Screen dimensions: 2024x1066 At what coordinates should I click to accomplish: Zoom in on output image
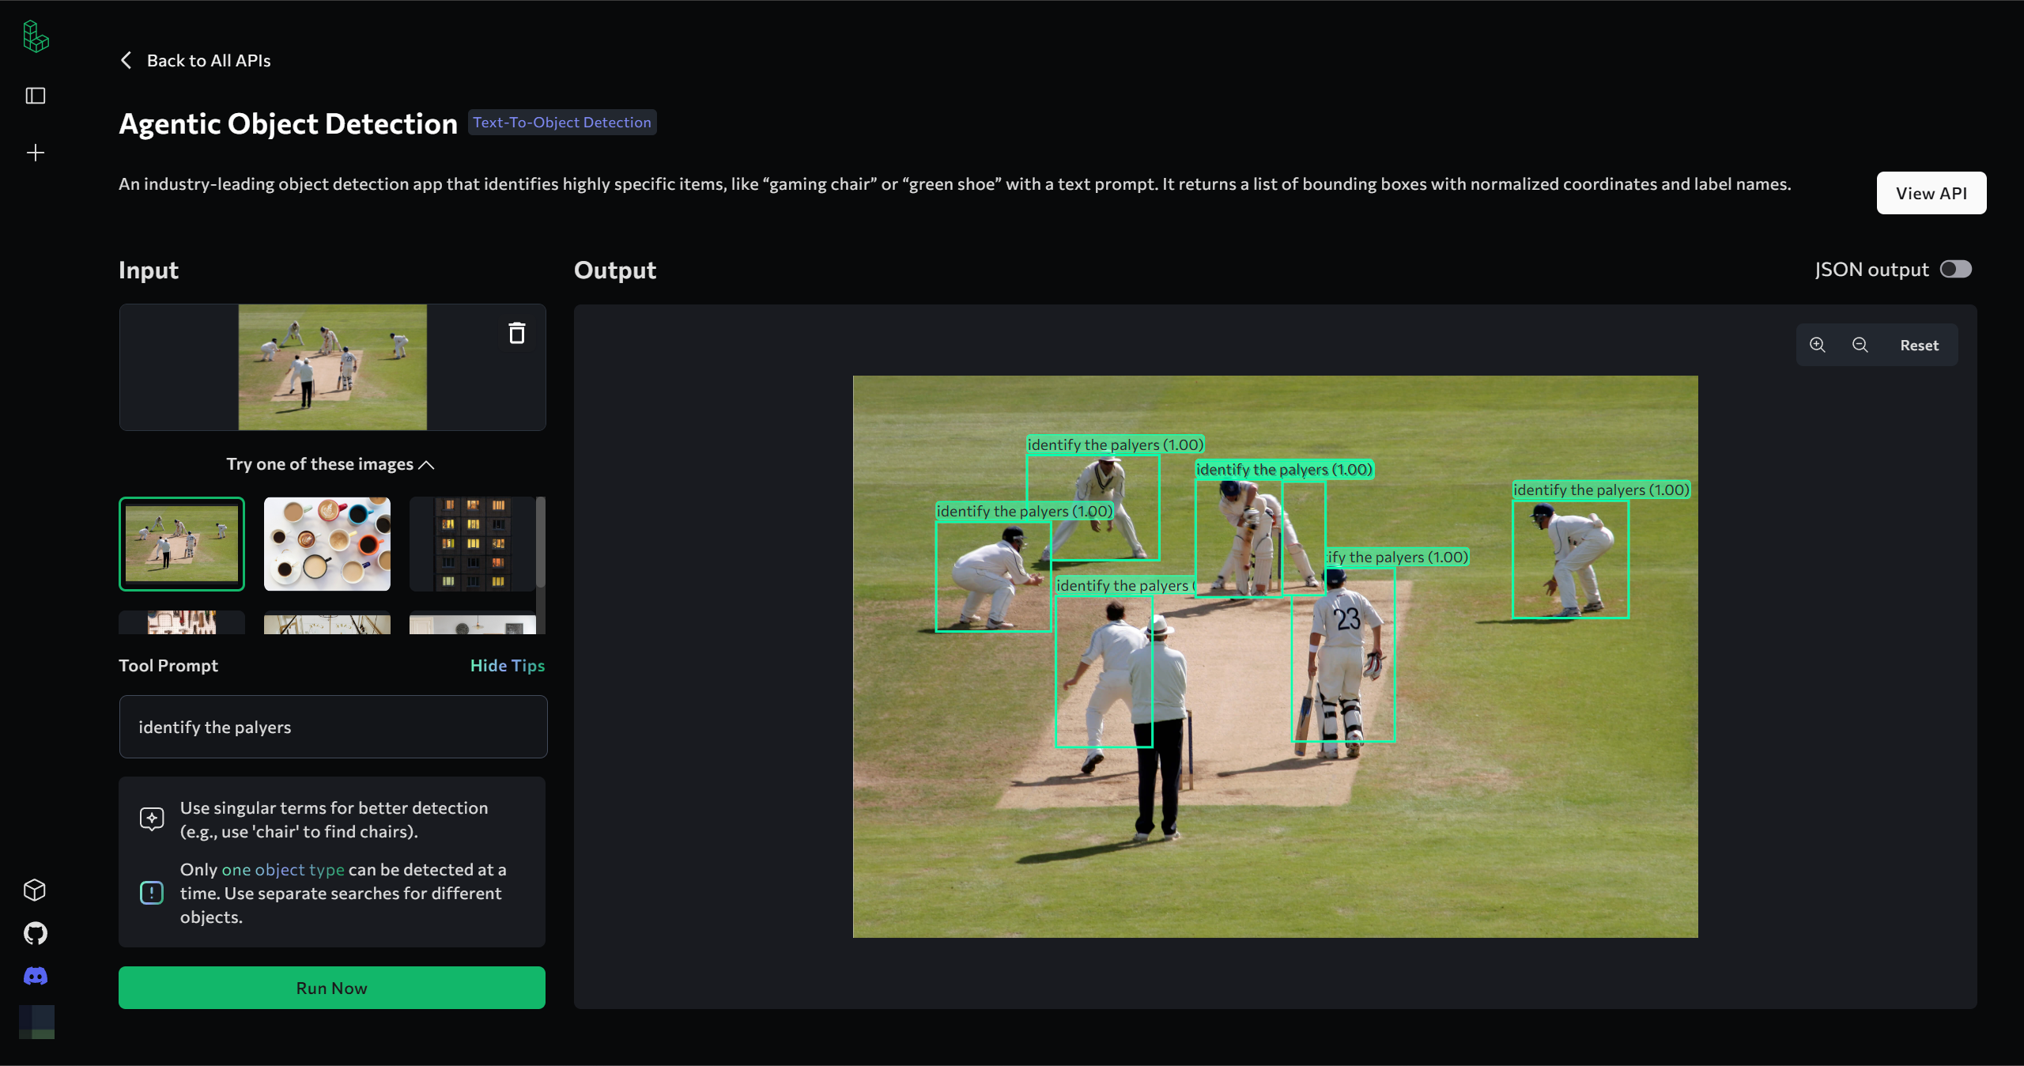pos(1818,345)
